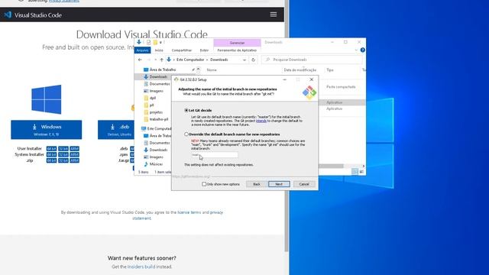Click the Windows download button
489x275 pixels.
(47, 130)
